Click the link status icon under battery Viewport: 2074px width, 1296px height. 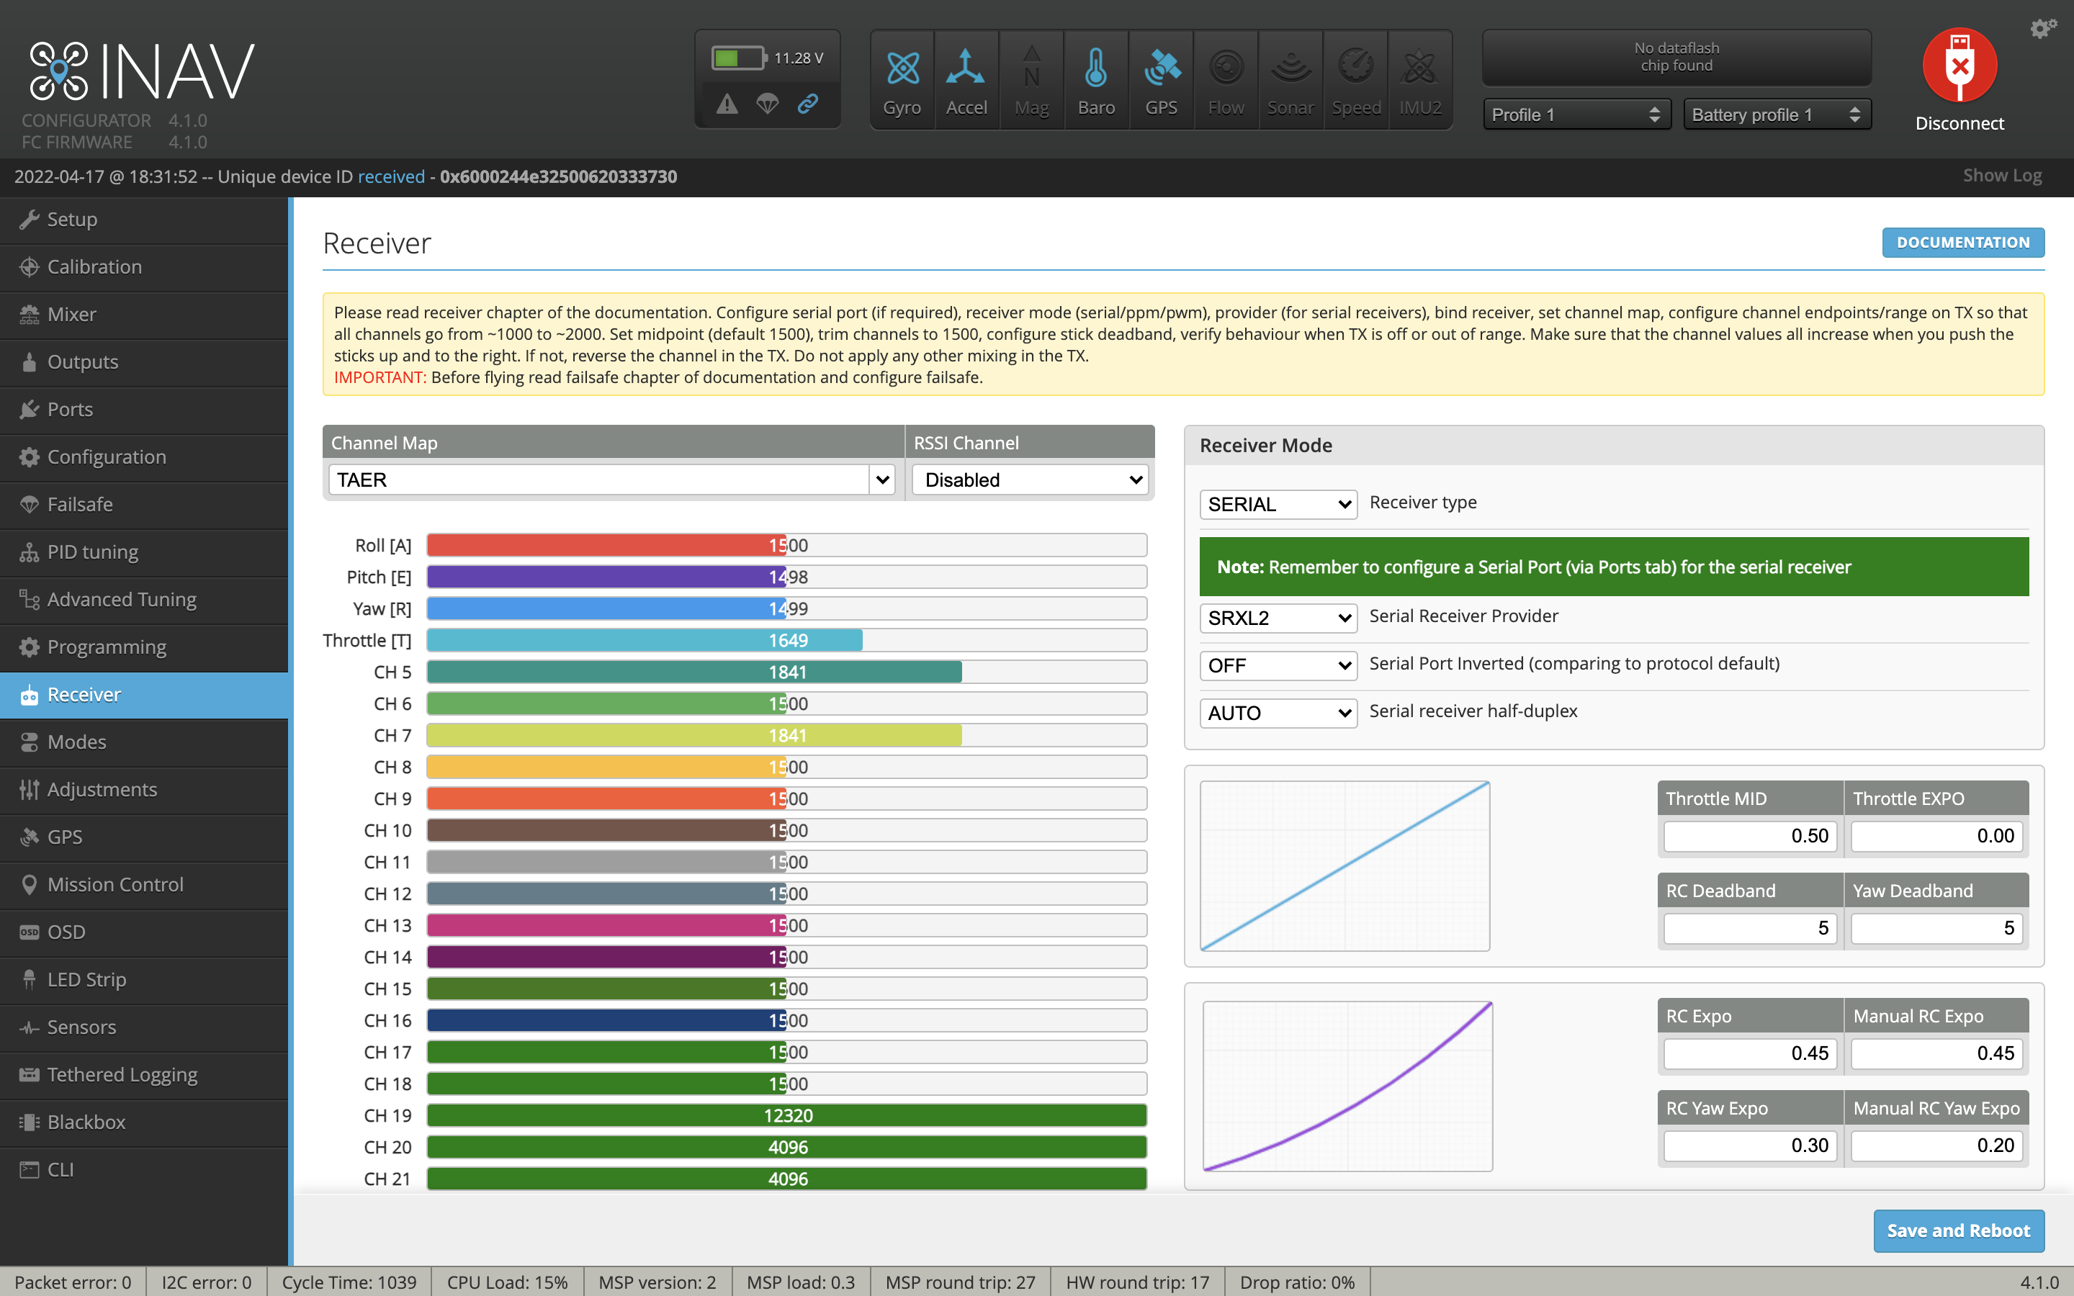(x=807, y=104)
